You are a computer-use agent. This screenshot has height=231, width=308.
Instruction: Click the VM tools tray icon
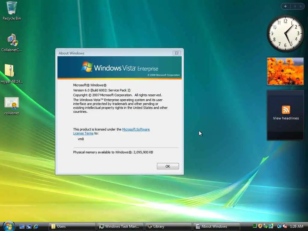point(271,226)
